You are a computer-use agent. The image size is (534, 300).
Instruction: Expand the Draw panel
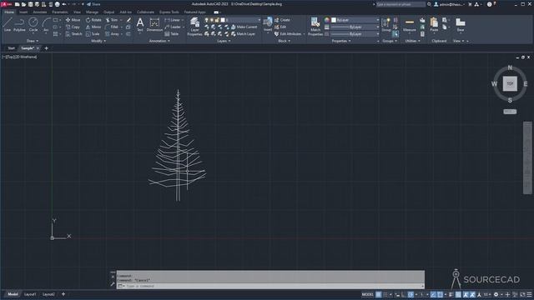[x=33, y=41]
